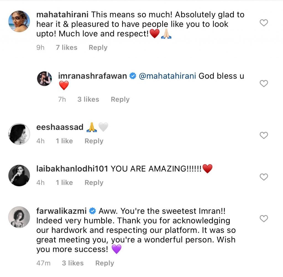
Task: View the 7 likes on mahatahirani's comment
Action: coord(66,48)
